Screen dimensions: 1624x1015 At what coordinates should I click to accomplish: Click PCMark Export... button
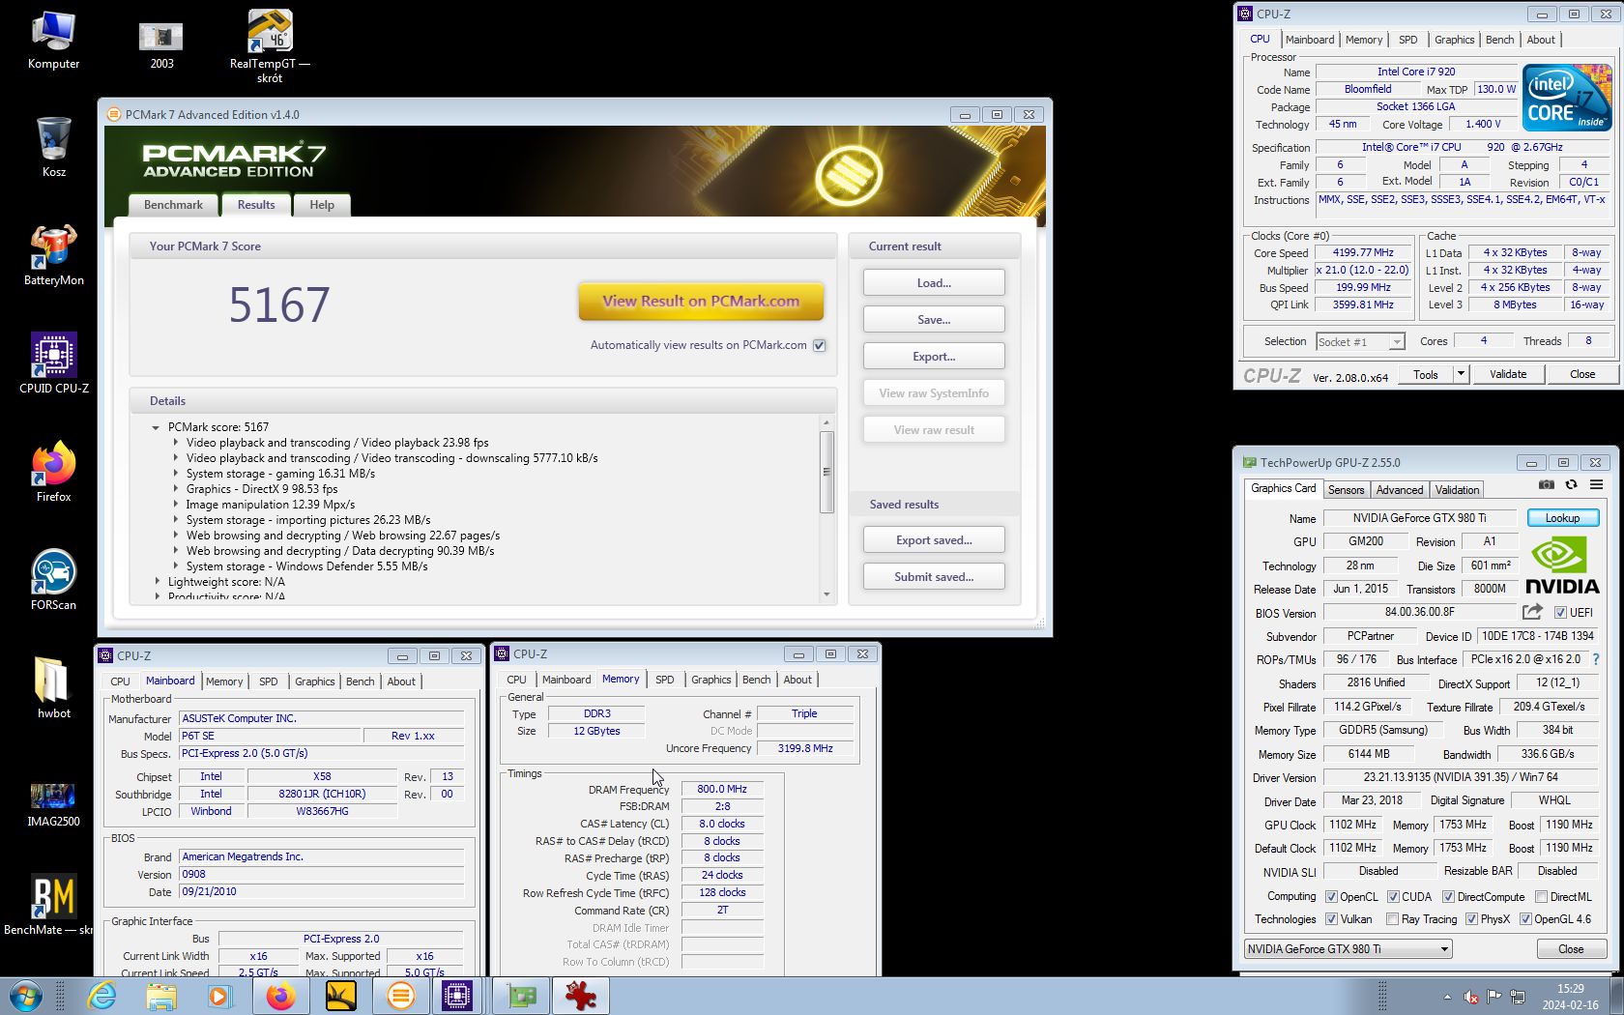[x=934, y=357]
